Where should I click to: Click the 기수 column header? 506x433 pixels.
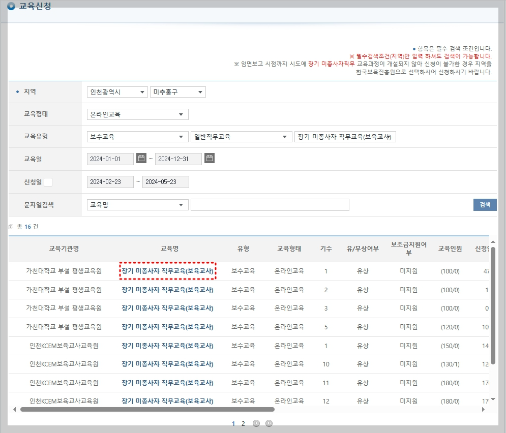pos(326,249)
